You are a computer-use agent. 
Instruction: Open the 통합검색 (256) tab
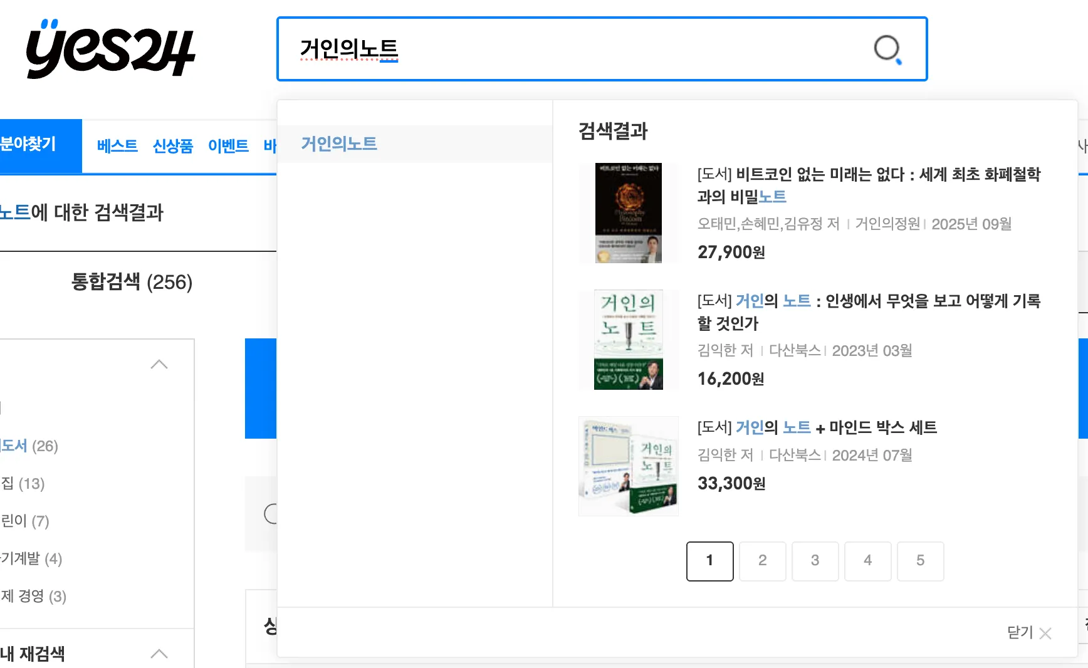(x=132, y=283)
